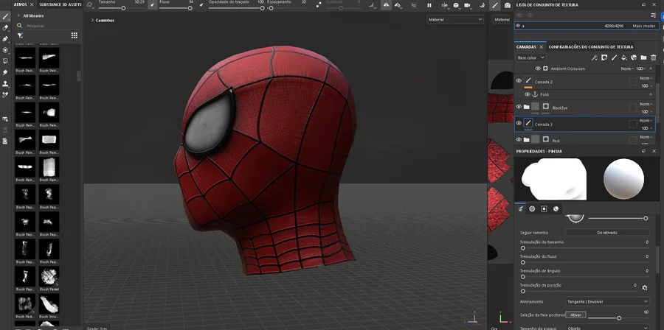
Task: Select the Polygon Fill tool
Action: tap(5, 50)
